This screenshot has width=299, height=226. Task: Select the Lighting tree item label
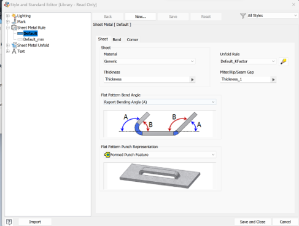click(24, 16)
